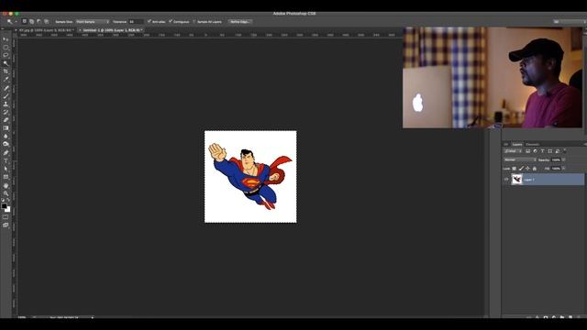Toggle lock all padlock icon
The height and width of the screenshot is (330, 587).
[535, 169]
